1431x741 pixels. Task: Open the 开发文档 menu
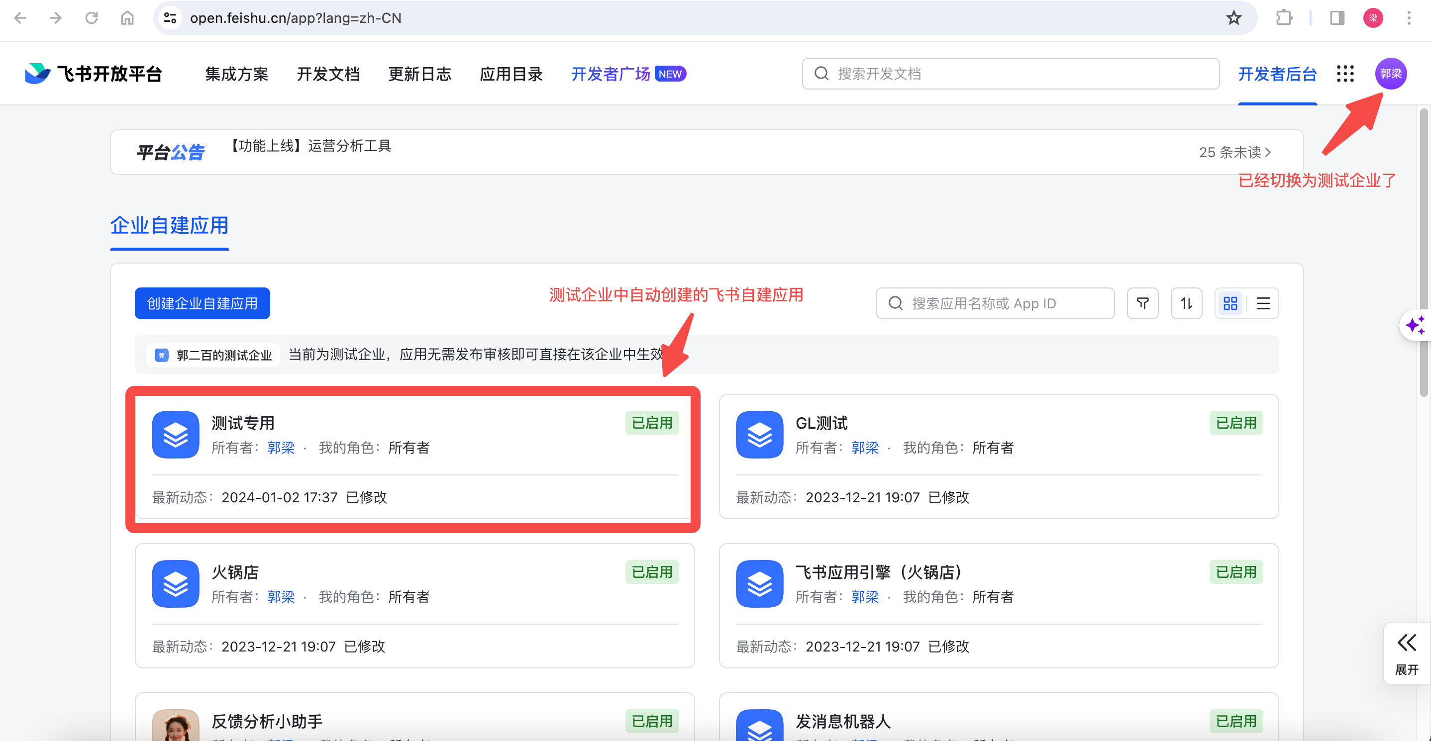click(328, 74)
